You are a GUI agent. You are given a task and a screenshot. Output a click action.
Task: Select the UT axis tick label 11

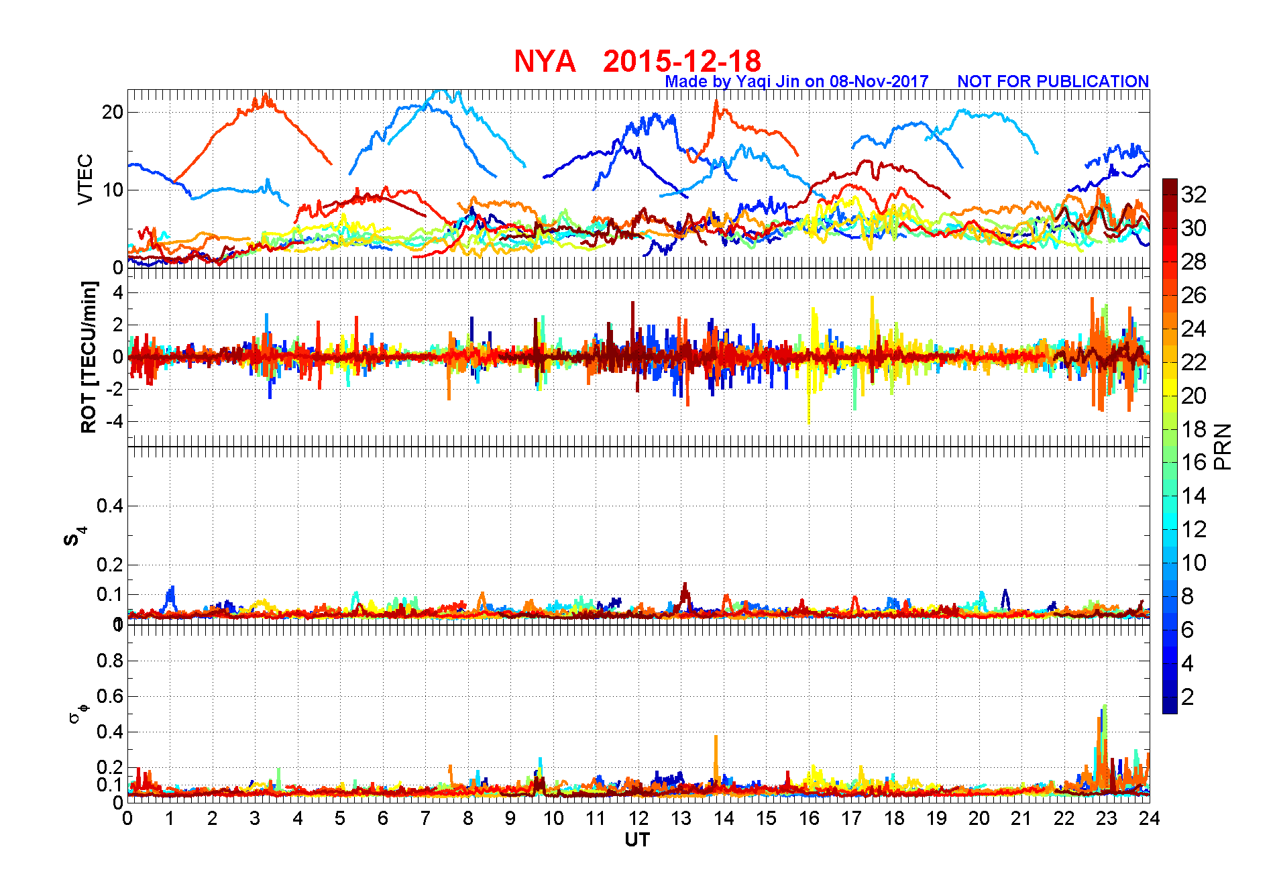[596, 818]
